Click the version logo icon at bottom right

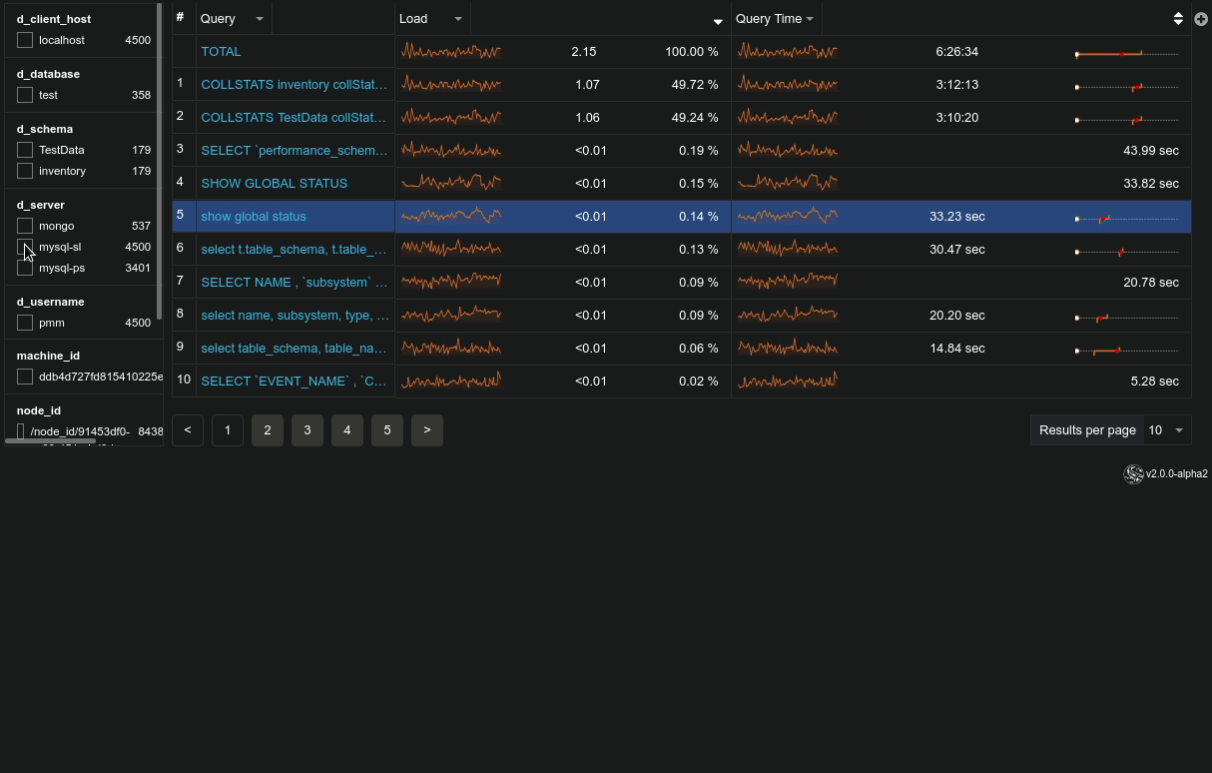coord(1133,474)
